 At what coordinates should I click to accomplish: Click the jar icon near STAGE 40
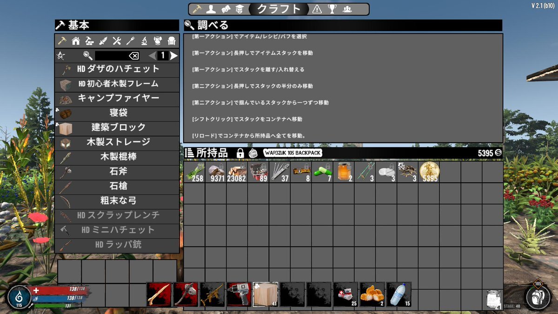point(494,299)
